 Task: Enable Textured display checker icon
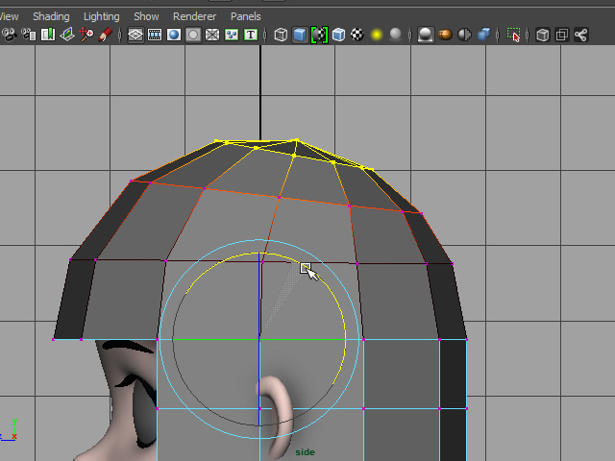click(x=357, y=35)
